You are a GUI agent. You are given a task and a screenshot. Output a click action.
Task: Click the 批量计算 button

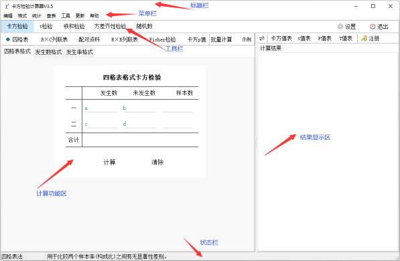[221, 39]
